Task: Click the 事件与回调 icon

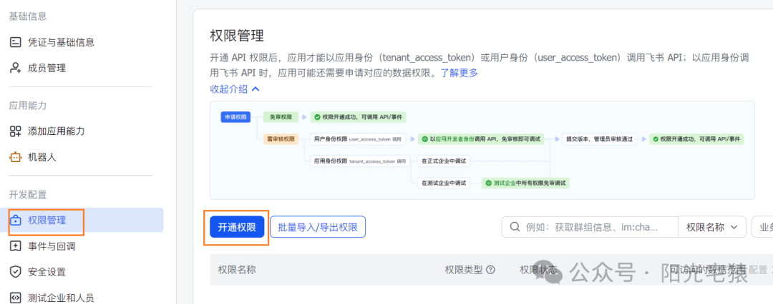Action: pos(16,246)
